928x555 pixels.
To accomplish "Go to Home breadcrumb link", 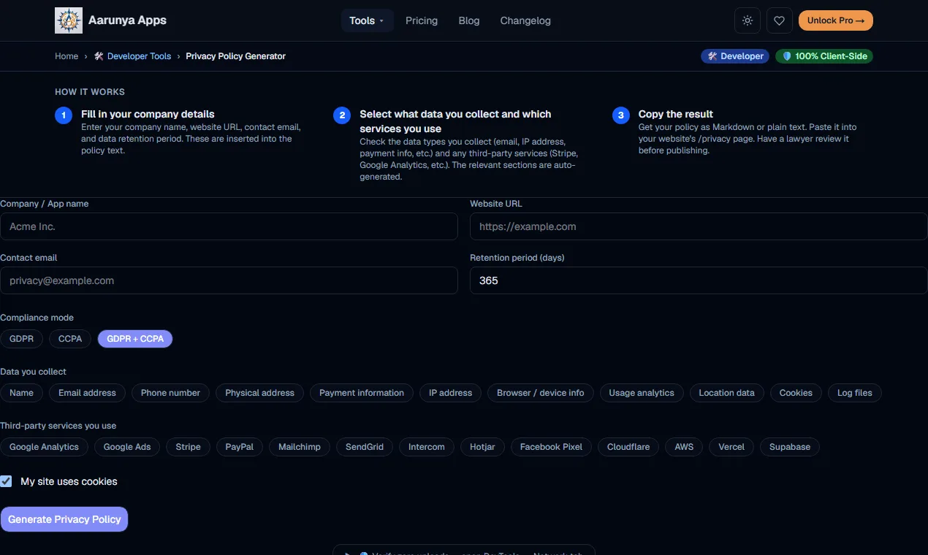I will coord(66,56).
